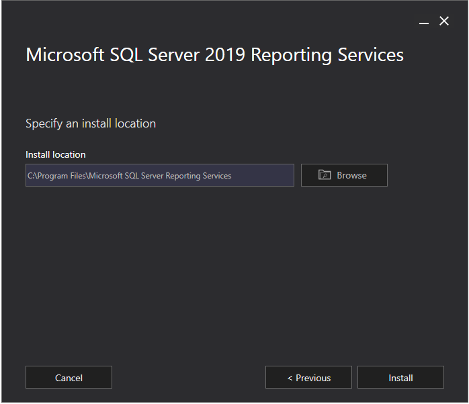The width and height of the screenshot is (469, 404).
Task: Go back with the Previous button
Action: (308, 377)
